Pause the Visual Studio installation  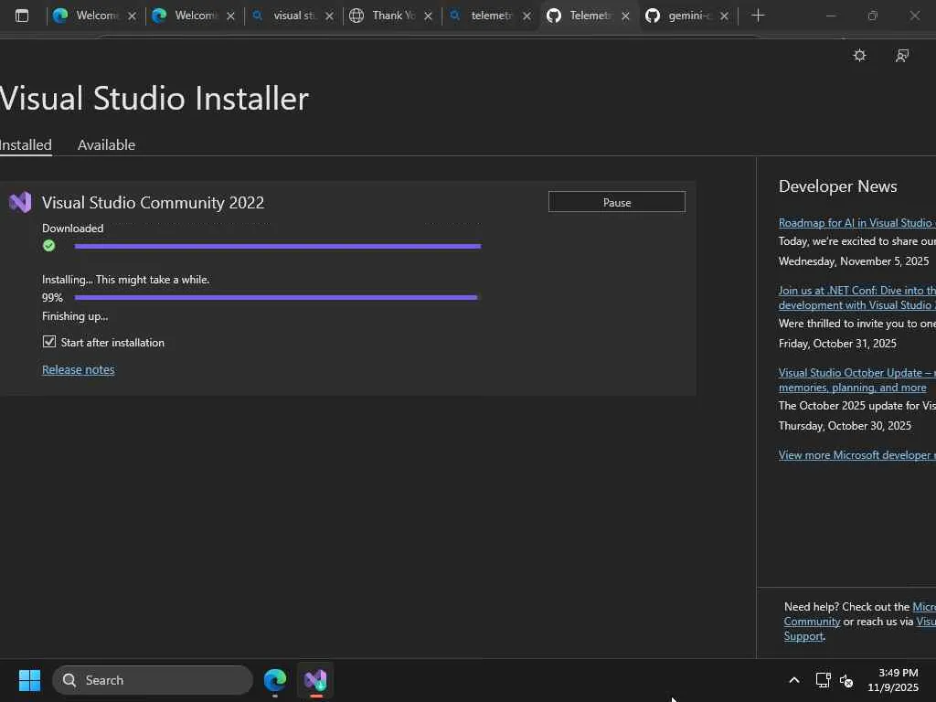(x=616, y=202)
